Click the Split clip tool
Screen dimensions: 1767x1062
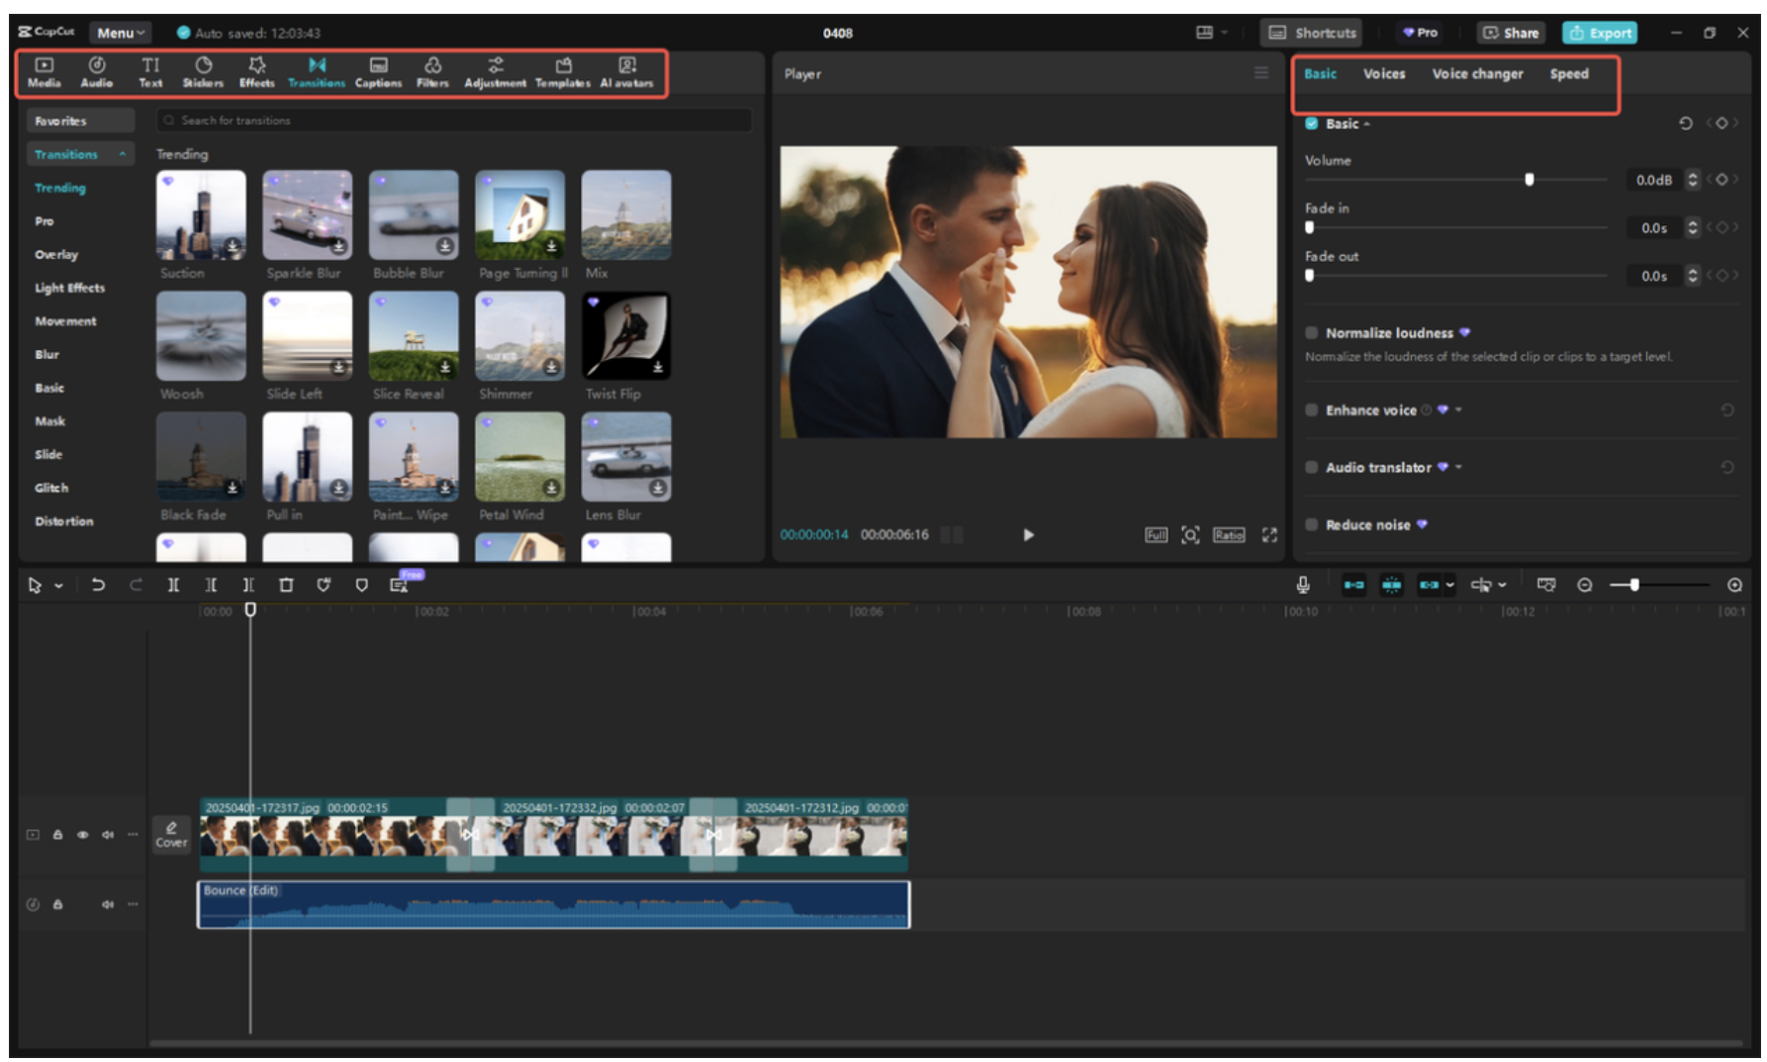click(x=173, y=585)
